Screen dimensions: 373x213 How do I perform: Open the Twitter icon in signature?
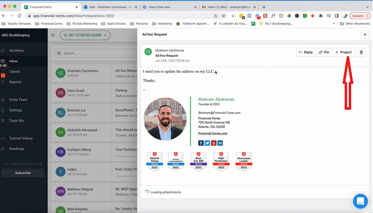(x=207, y=143)
